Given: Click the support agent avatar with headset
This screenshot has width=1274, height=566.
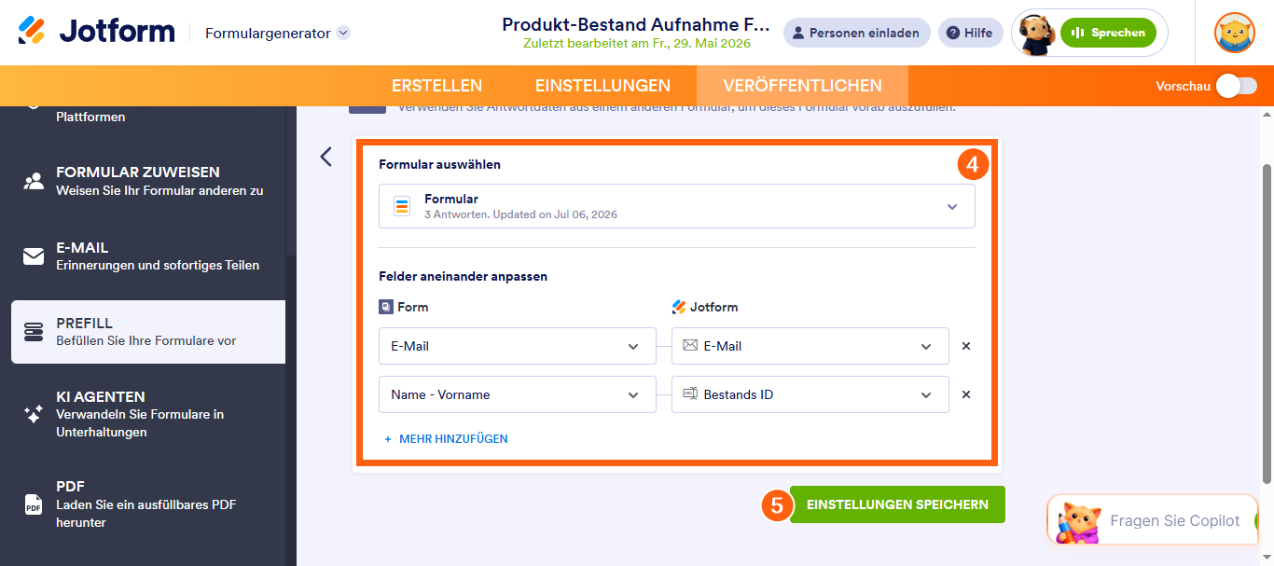Looking at the screenshot, I should click(x=1035, y=34).
